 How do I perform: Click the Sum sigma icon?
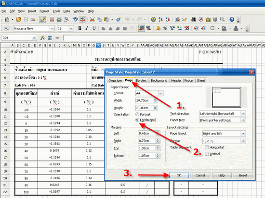coord(50,38)
